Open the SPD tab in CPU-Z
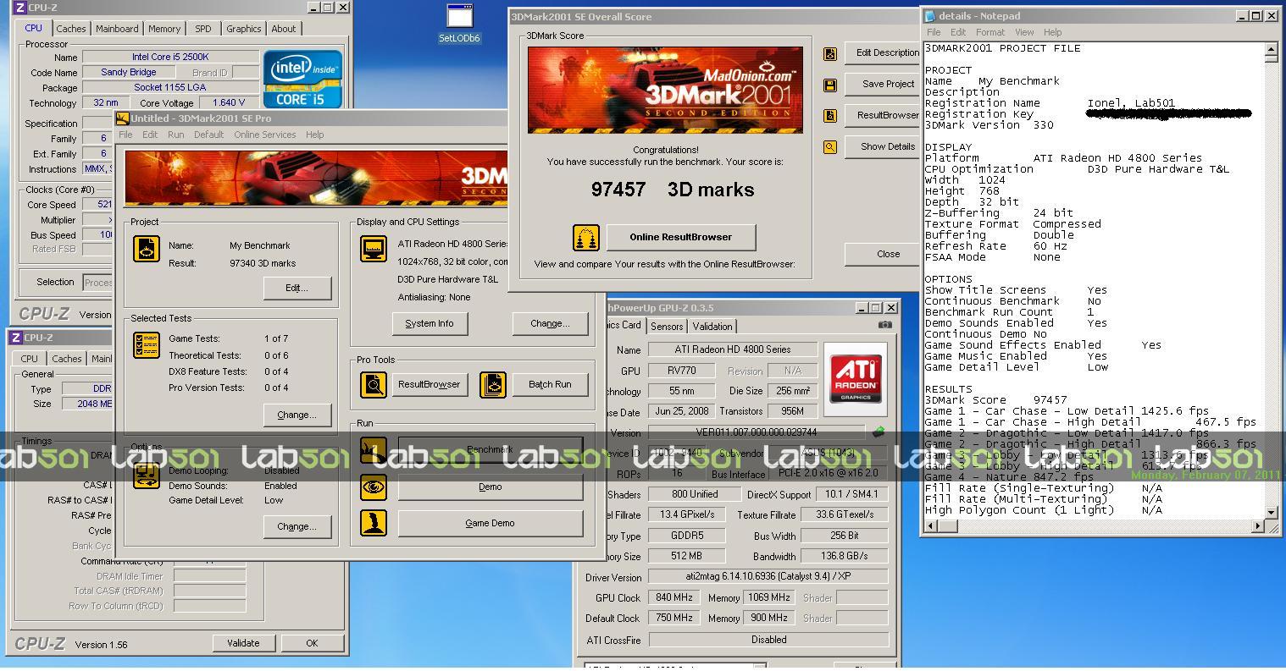The height and width of the screenshot is (671, 1286). 203,29
